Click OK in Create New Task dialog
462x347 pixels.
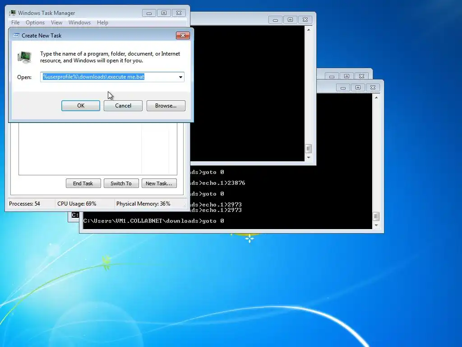pos(80,106)
